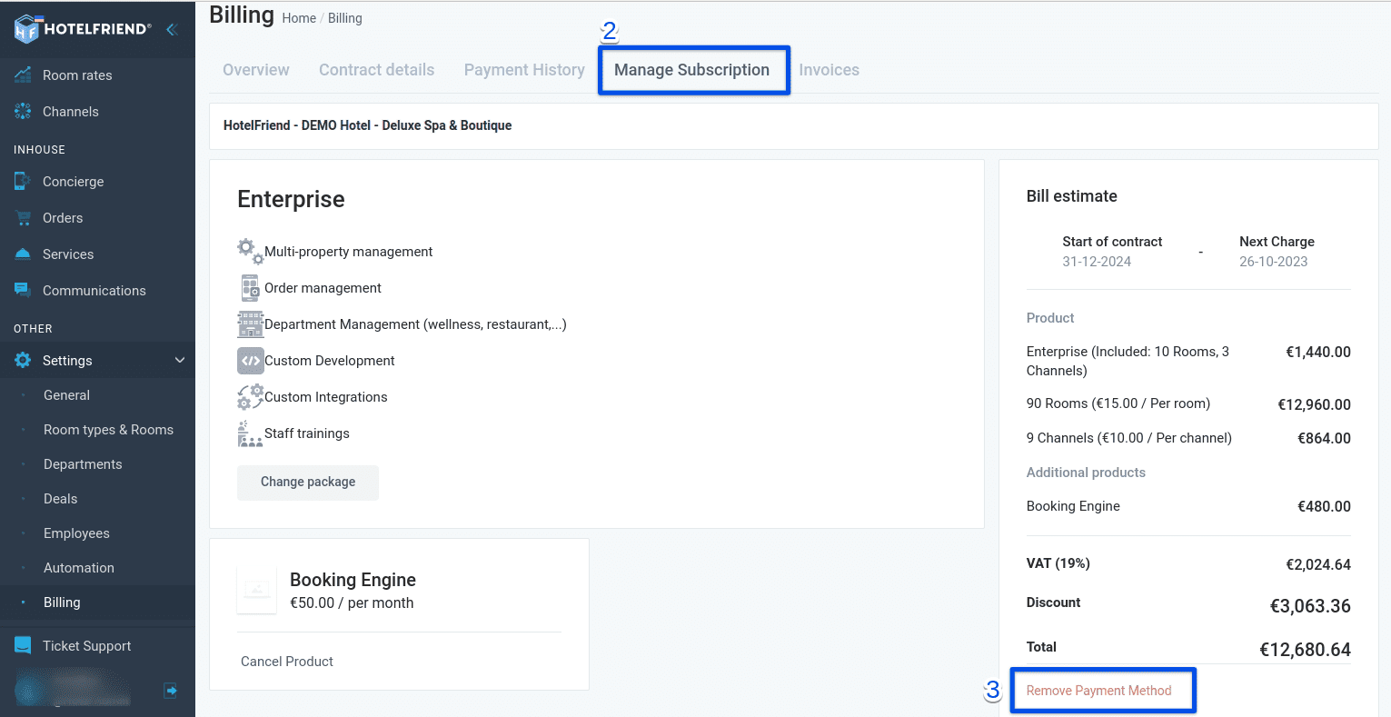Open the Payment History tab
Screen dimensions: 1391x717
pos(524,70)
